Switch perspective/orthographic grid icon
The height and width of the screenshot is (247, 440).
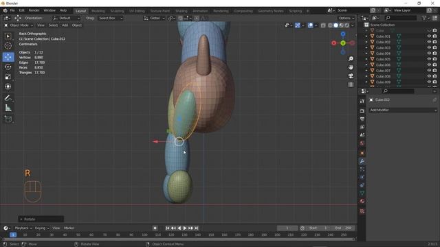tap(351, 84)
